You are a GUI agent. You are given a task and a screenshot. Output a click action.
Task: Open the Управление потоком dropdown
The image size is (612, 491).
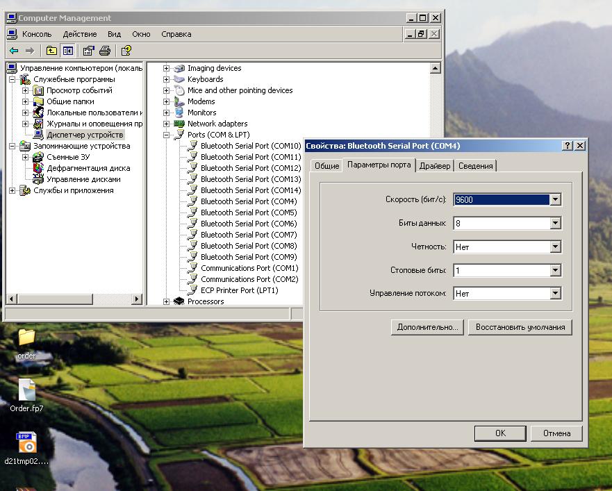[x=555, y=294]
